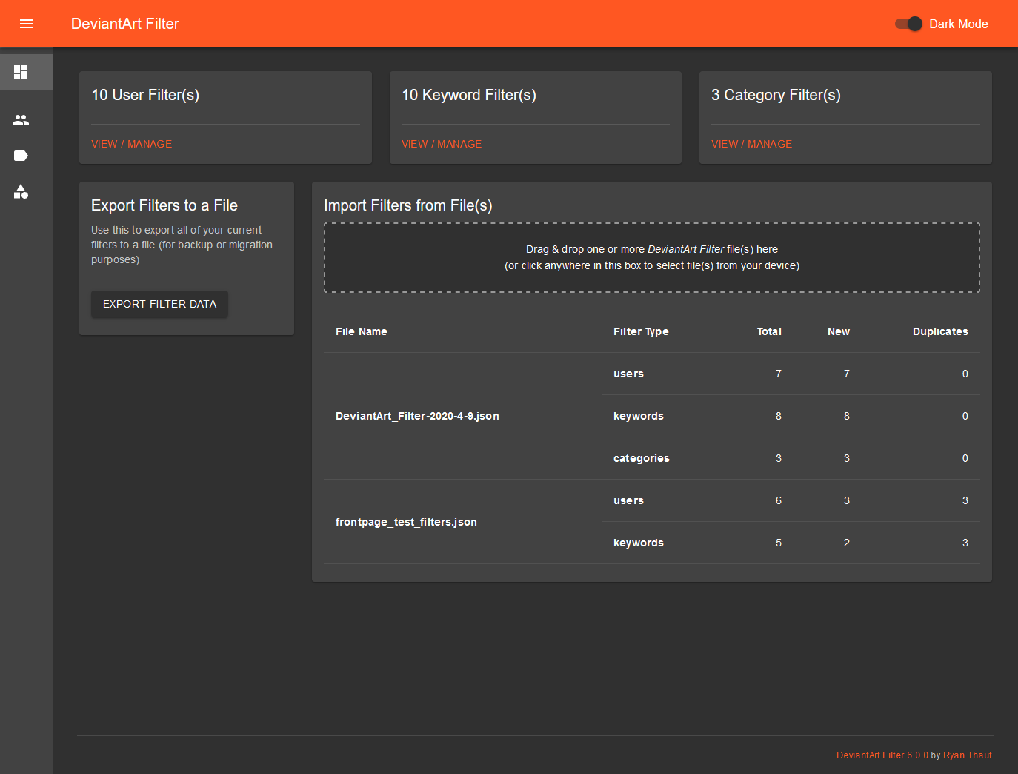
Task: Click the categories filter type cell
Action: [642, 458]
